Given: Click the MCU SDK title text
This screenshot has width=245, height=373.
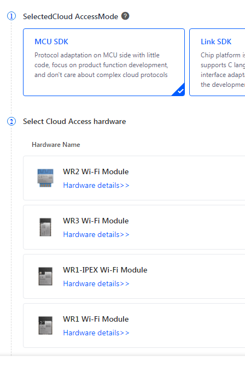Looking at the screenshot, I should point(51,42).
